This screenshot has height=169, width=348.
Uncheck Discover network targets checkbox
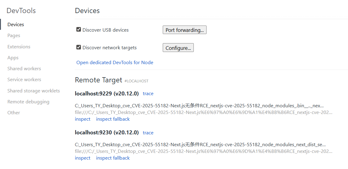79,47
